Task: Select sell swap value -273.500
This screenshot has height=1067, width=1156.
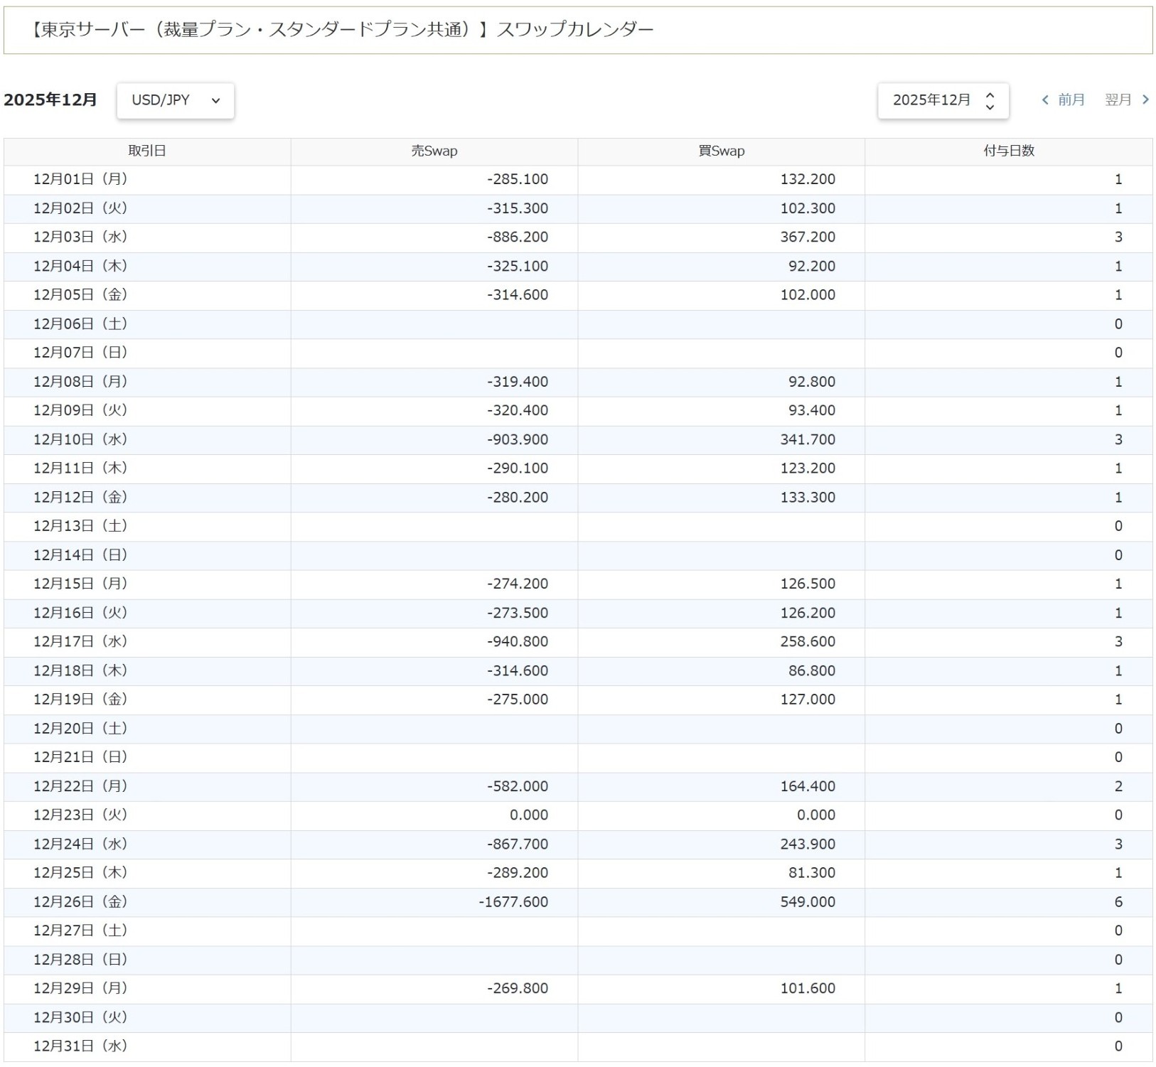Action: pos(518,613)
